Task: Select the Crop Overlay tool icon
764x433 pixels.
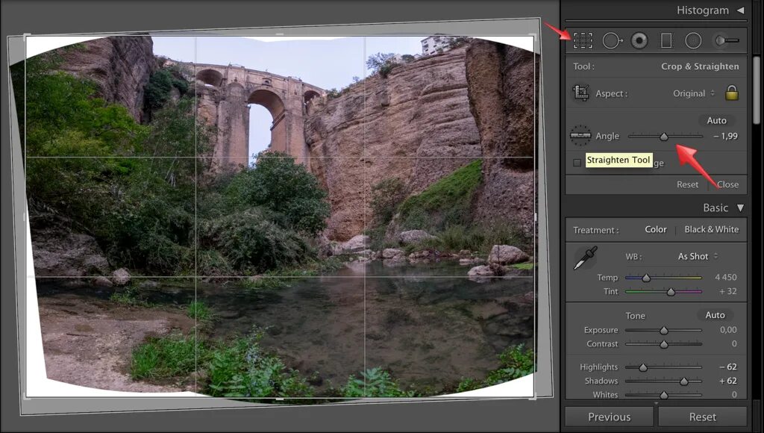Action: point(583,40)
